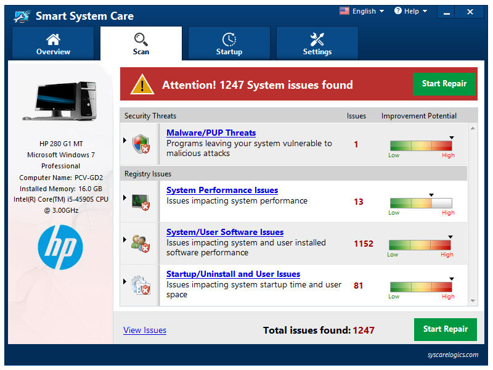Open the Help dropdown menu
This screenshot has width=493, height=370.
[415, 11]
